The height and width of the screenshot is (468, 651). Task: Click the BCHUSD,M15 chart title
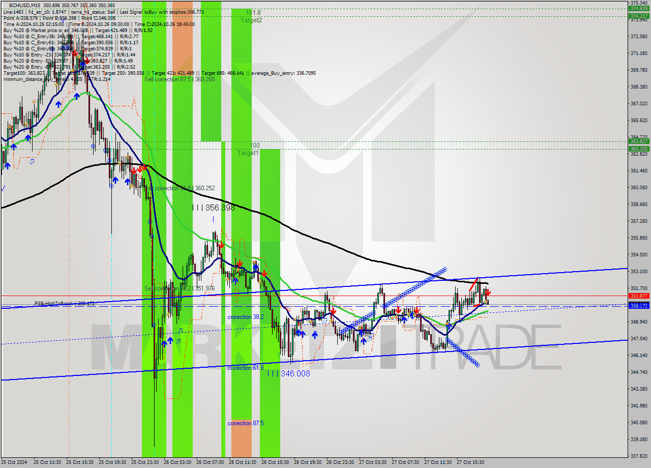coord(62,5)
